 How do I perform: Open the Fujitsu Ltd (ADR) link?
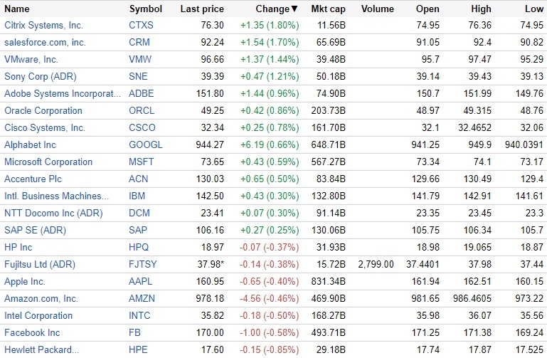click(x=40, y=264)
